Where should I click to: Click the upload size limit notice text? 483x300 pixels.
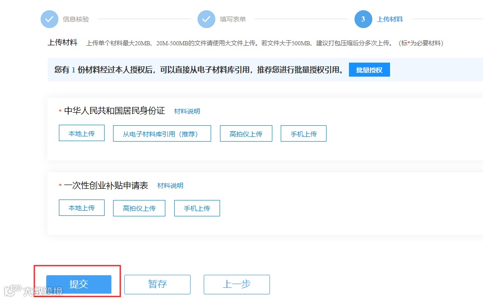tap(265, 43)
